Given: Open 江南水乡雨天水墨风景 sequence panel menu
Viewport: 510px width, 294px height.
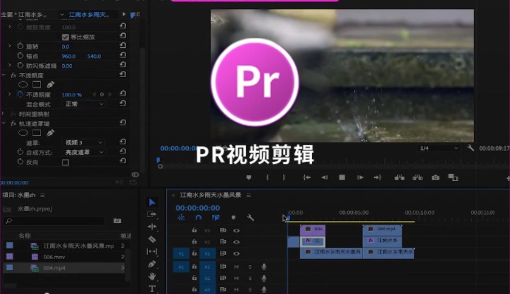Looking at the screenshot, I should pyautogui.click(x=249, y=195).
